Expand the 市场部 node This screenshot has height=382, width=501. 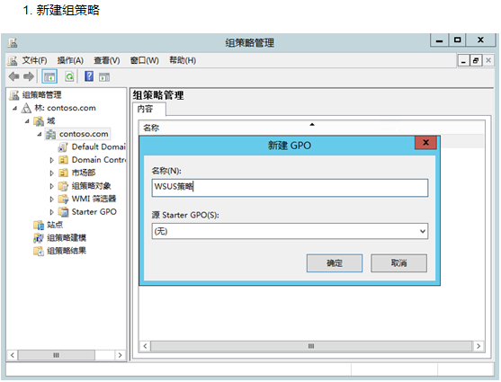pyautogui.click(x=51, y=173)
